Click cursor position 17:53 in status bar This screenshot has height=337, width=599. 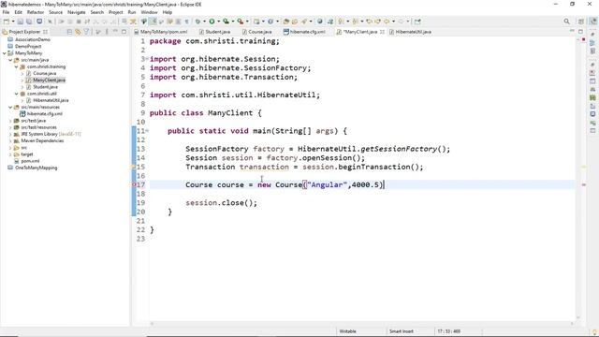[449, 331]
